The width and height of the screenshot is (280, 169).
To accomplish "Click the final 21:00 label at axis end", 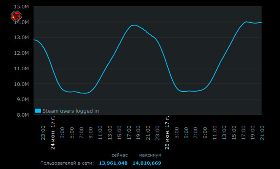I will tap(262, 132).
